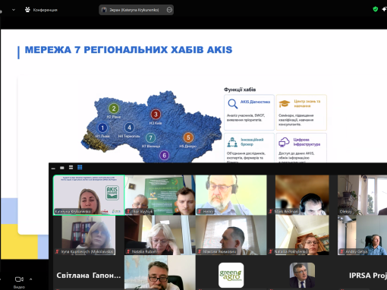Click the AKIS Діагностика card title
Viewport: 387px width, 290px height.
[x=255, y=102]
